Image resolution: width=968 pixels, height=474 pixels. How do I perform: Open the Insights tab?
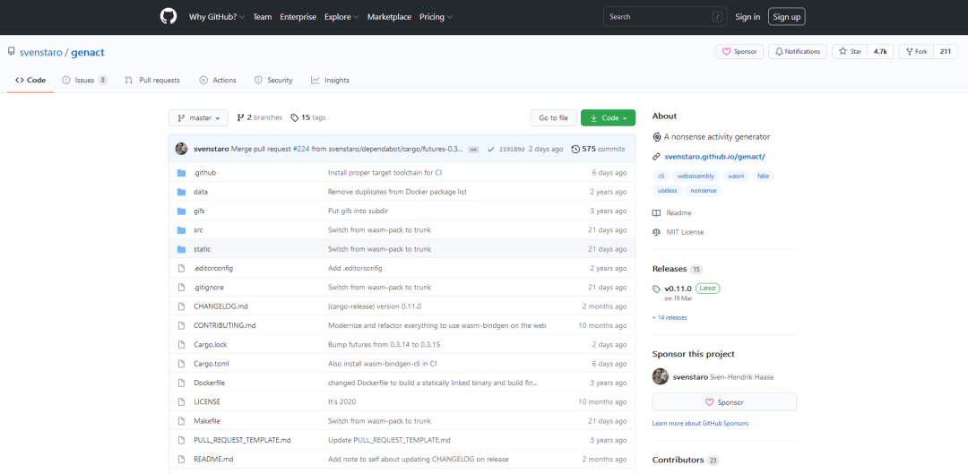pos(330,81)
